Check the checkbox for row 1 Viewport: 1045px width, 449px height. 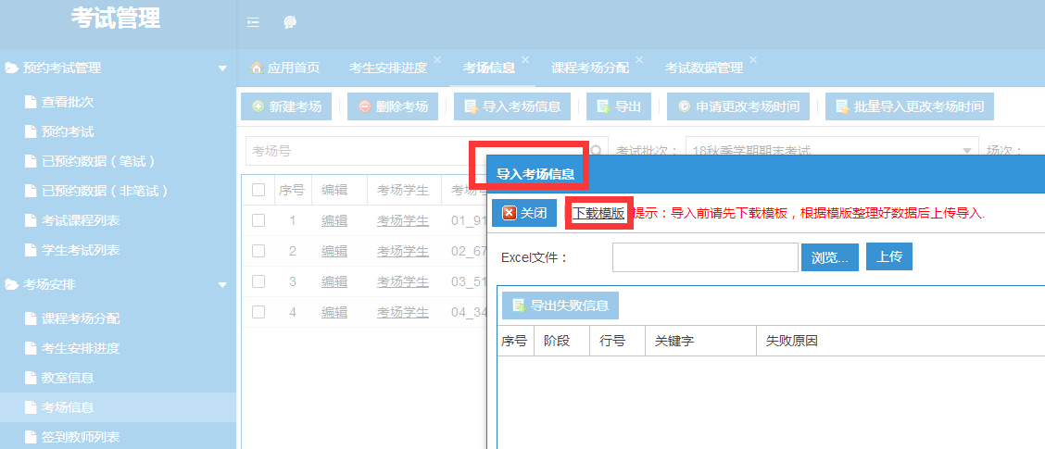pos(258,220)
